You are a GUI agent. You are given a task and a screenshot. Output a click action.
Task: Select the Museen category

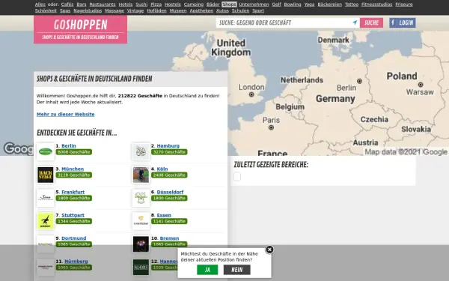(x=178, y=10)
